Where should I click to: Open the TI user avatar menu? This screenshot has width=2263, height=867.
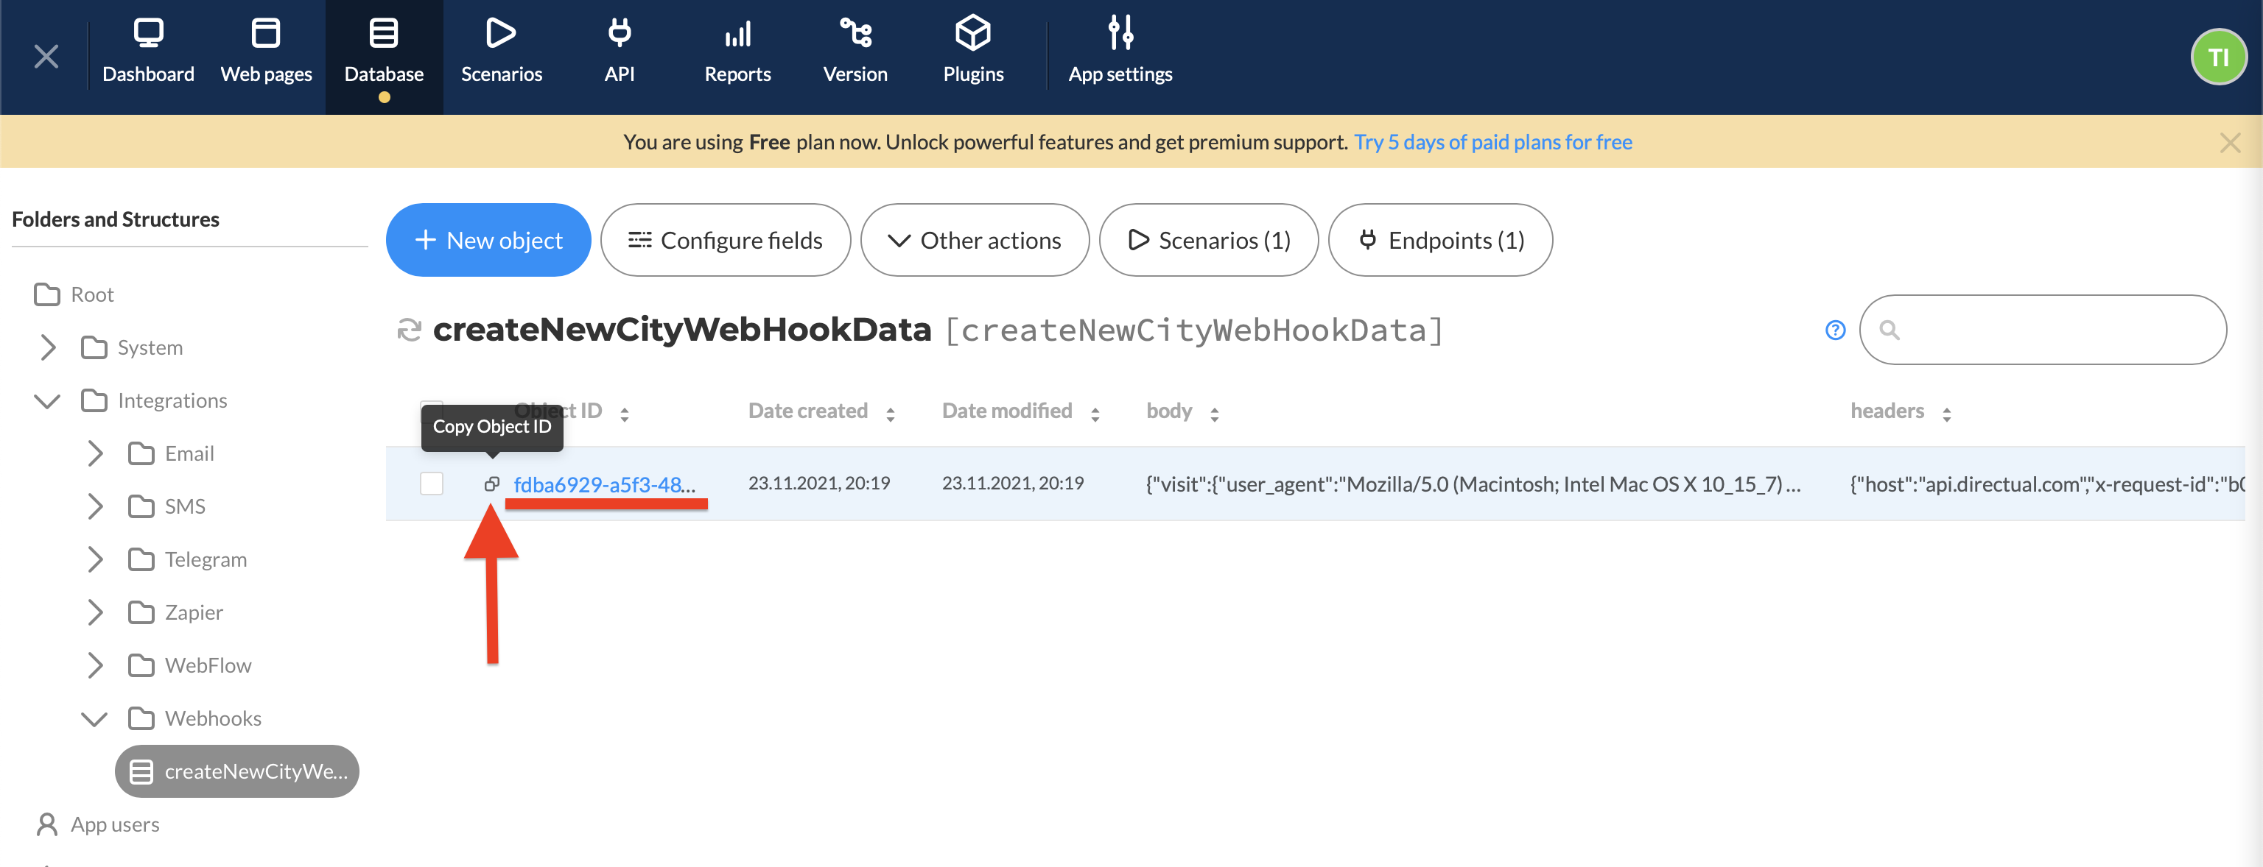pos(2218,57)
